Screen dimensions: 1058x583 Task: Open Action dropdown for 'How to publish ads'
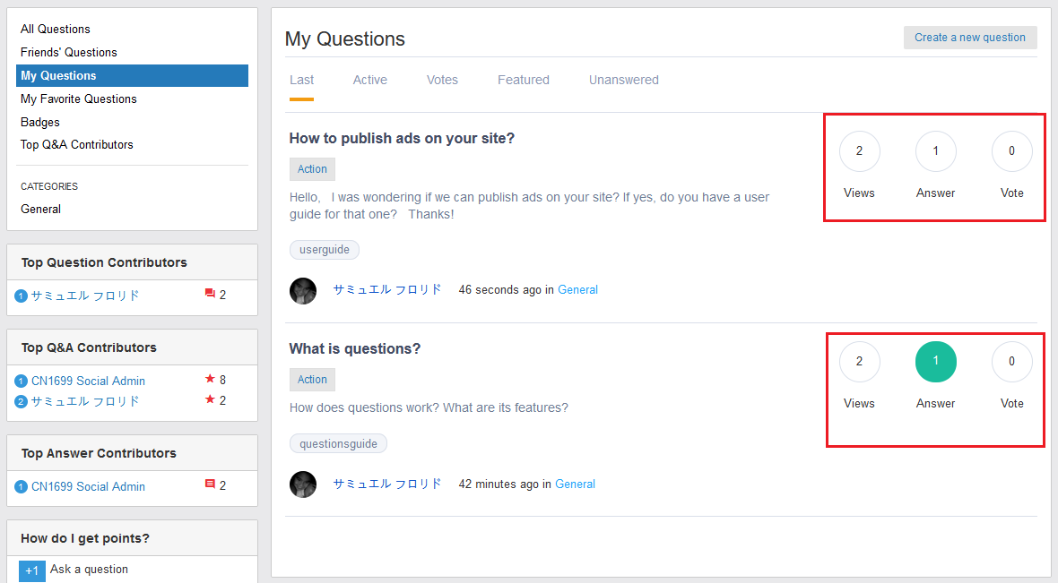[x=312, y=169]
